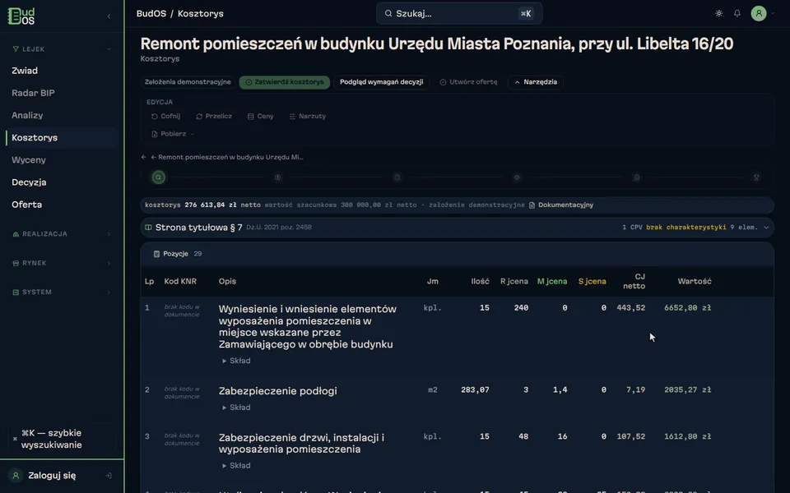Open the notifications bell
The image size is (790, 493).
click(737, 14)
